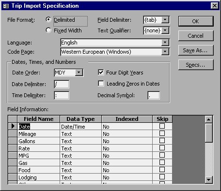Open the Field Delimiter dropdown
Screen dimensions: 221x191
point(165,20)
